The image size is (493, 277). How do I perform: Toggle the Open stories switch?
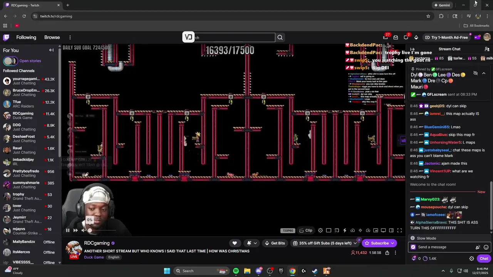click(10, 61)
